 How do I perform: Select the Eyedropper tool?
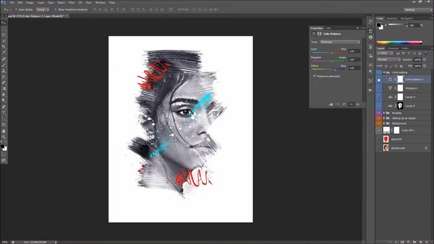(x=3, y=53)
